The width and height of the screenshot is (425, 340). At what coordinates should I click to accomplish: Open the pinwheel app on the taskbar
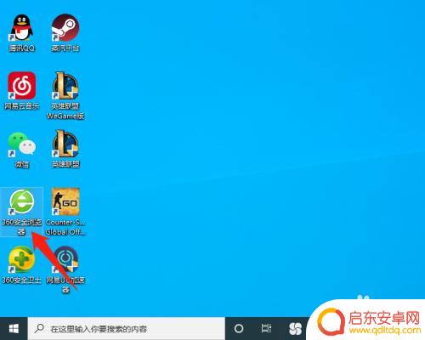(295, 329)
